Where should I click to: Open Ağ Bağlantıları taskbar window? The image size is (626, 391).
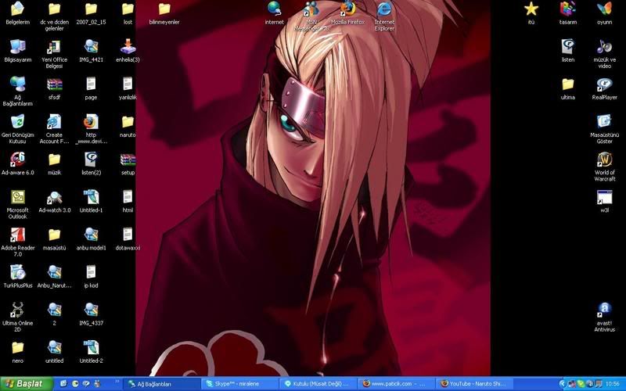pyautogui.click(x=160, y=384)
